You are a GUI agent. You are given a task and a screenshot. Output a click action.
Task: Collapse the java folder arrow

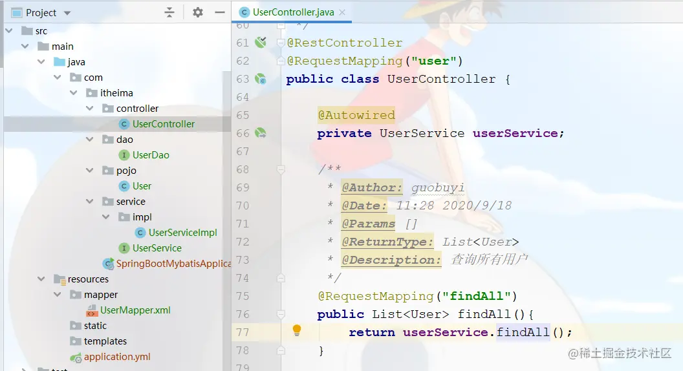(41, 62)
